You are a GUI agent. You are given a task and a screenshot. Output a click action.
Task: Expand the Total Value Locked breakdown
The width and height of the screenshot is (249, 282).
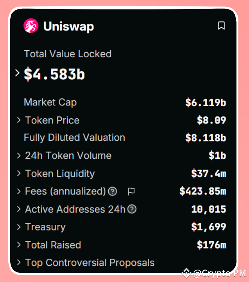(17, 73)
